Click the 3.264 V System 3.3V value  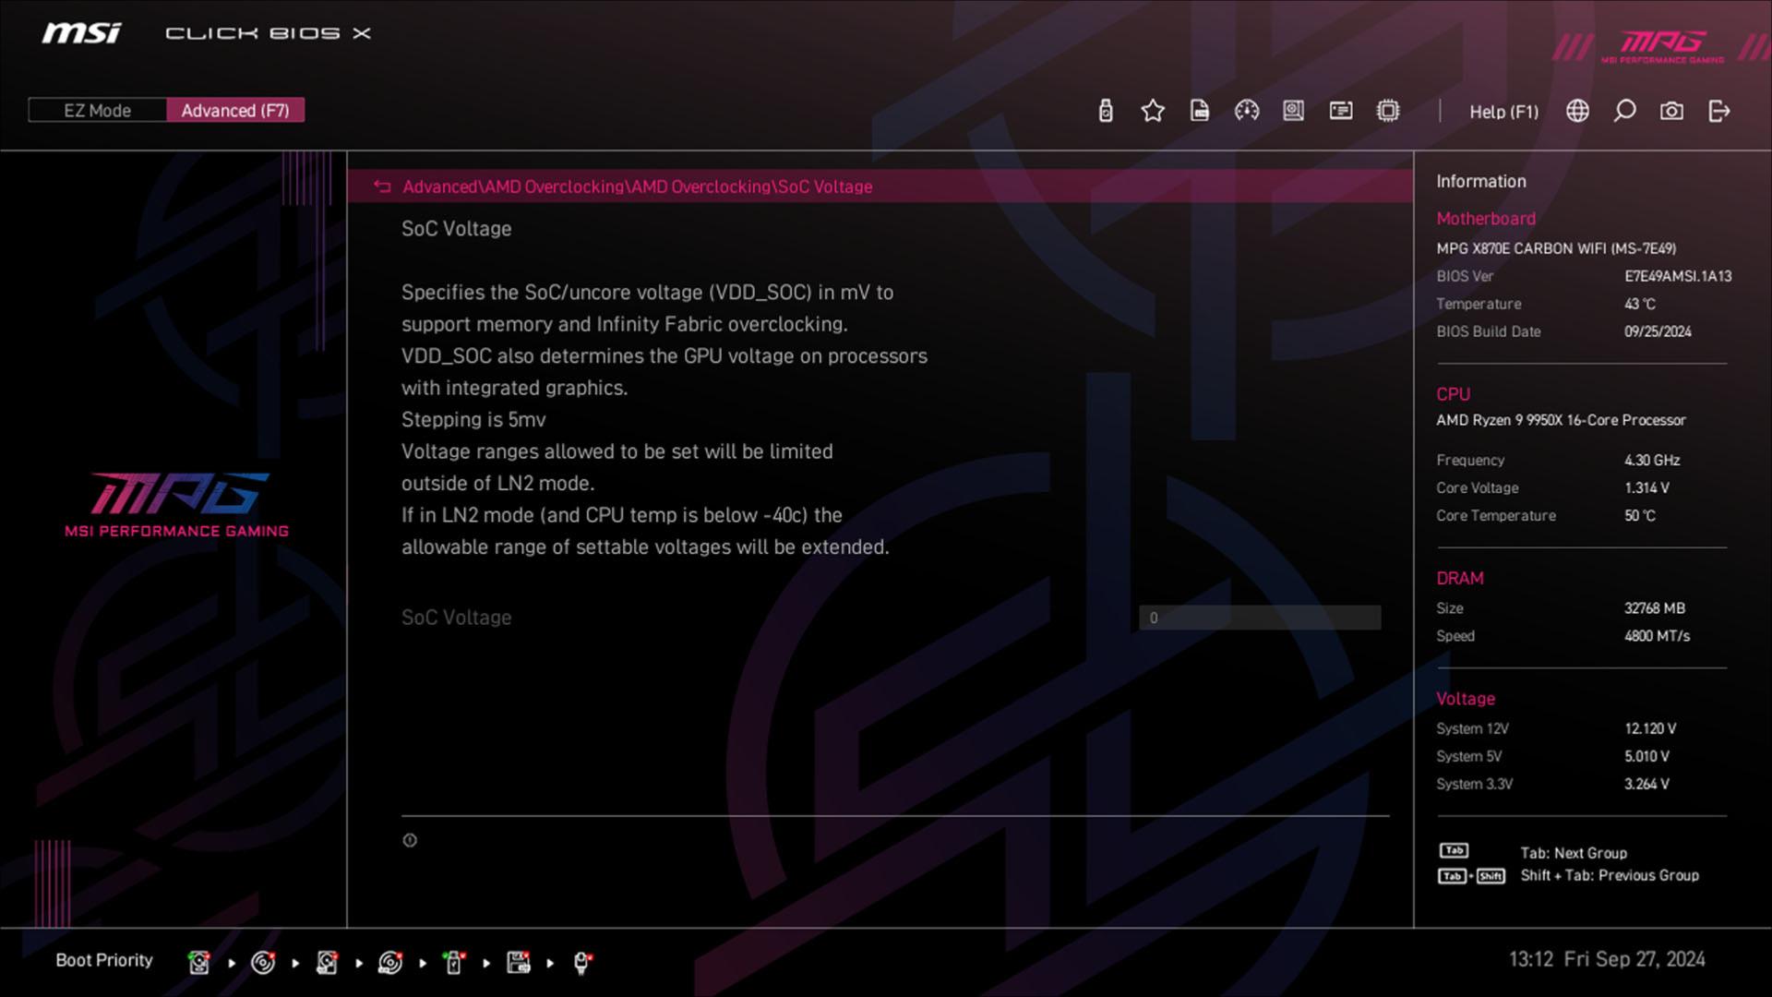(x=1646, y=784)
